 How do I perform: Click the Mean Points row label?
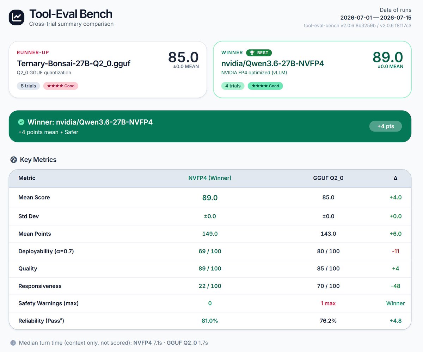[35, 234]
